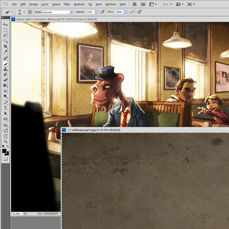Select the Quick Selection wand tool

click(6, 41)
